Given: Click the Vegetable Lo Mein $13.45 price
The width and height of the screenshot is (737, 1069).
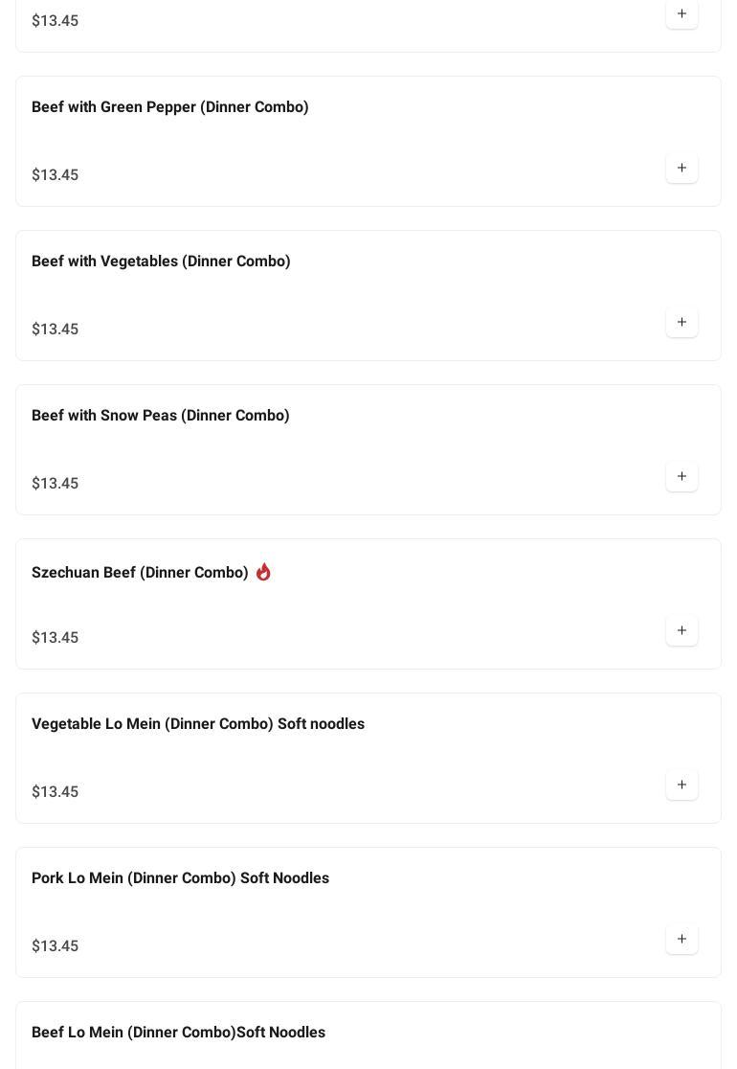Looking at the screenshot, I should [56, 792].
